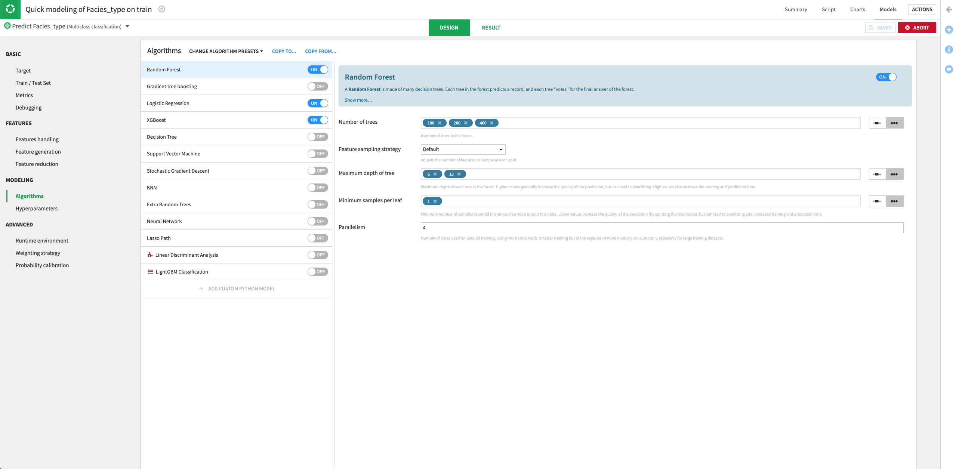The image size is (956, 469).
Task: Click range mode icon for Number of trees
Action: (x=877, y=123)
